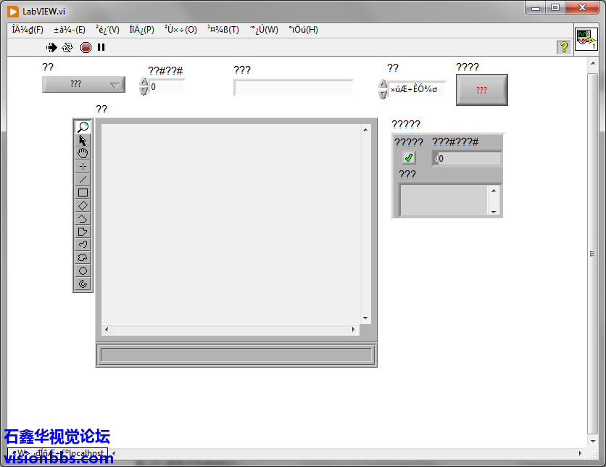
Task: Toggle the green checkmark status indicator
Action: (409, 158)
